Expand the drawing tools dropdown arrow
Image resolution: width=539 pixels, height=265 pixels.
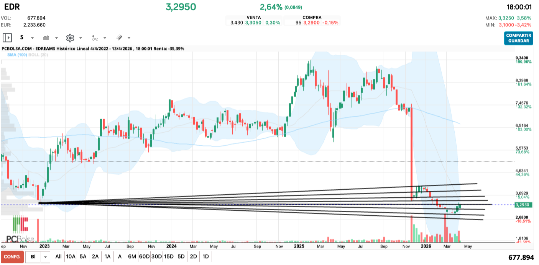(x=129, y=38)
